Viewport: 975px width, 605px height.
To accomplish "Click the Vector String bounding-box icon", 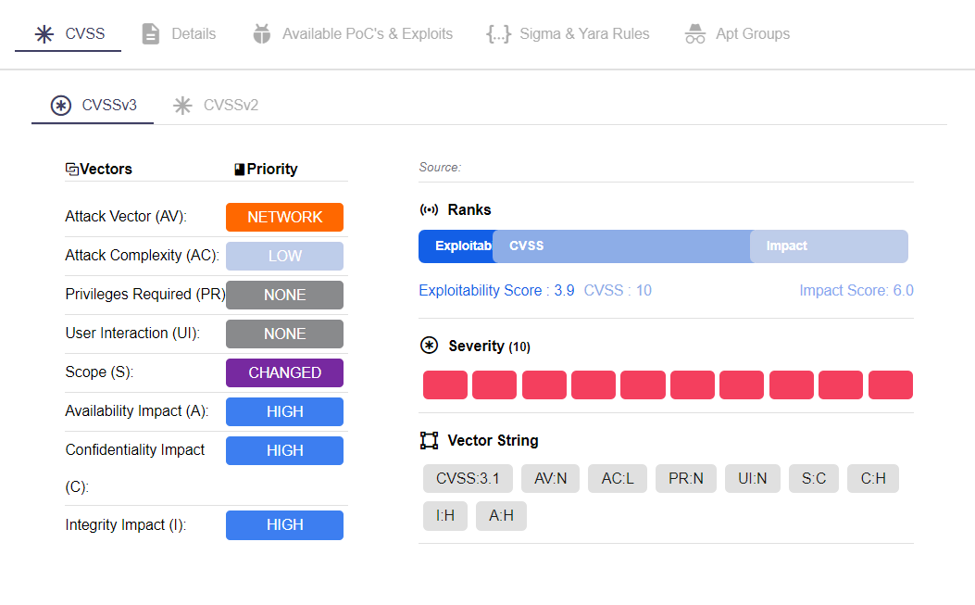I will point(429,441).
